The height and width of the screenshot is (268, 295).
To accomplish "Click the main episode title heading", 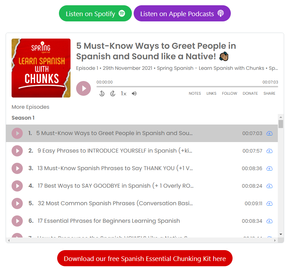I will click(x=156, y=51).
